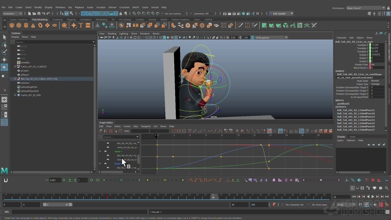Click the Translate X value field
This screenshot has height=220, width=391.
[x=376, y=45]
